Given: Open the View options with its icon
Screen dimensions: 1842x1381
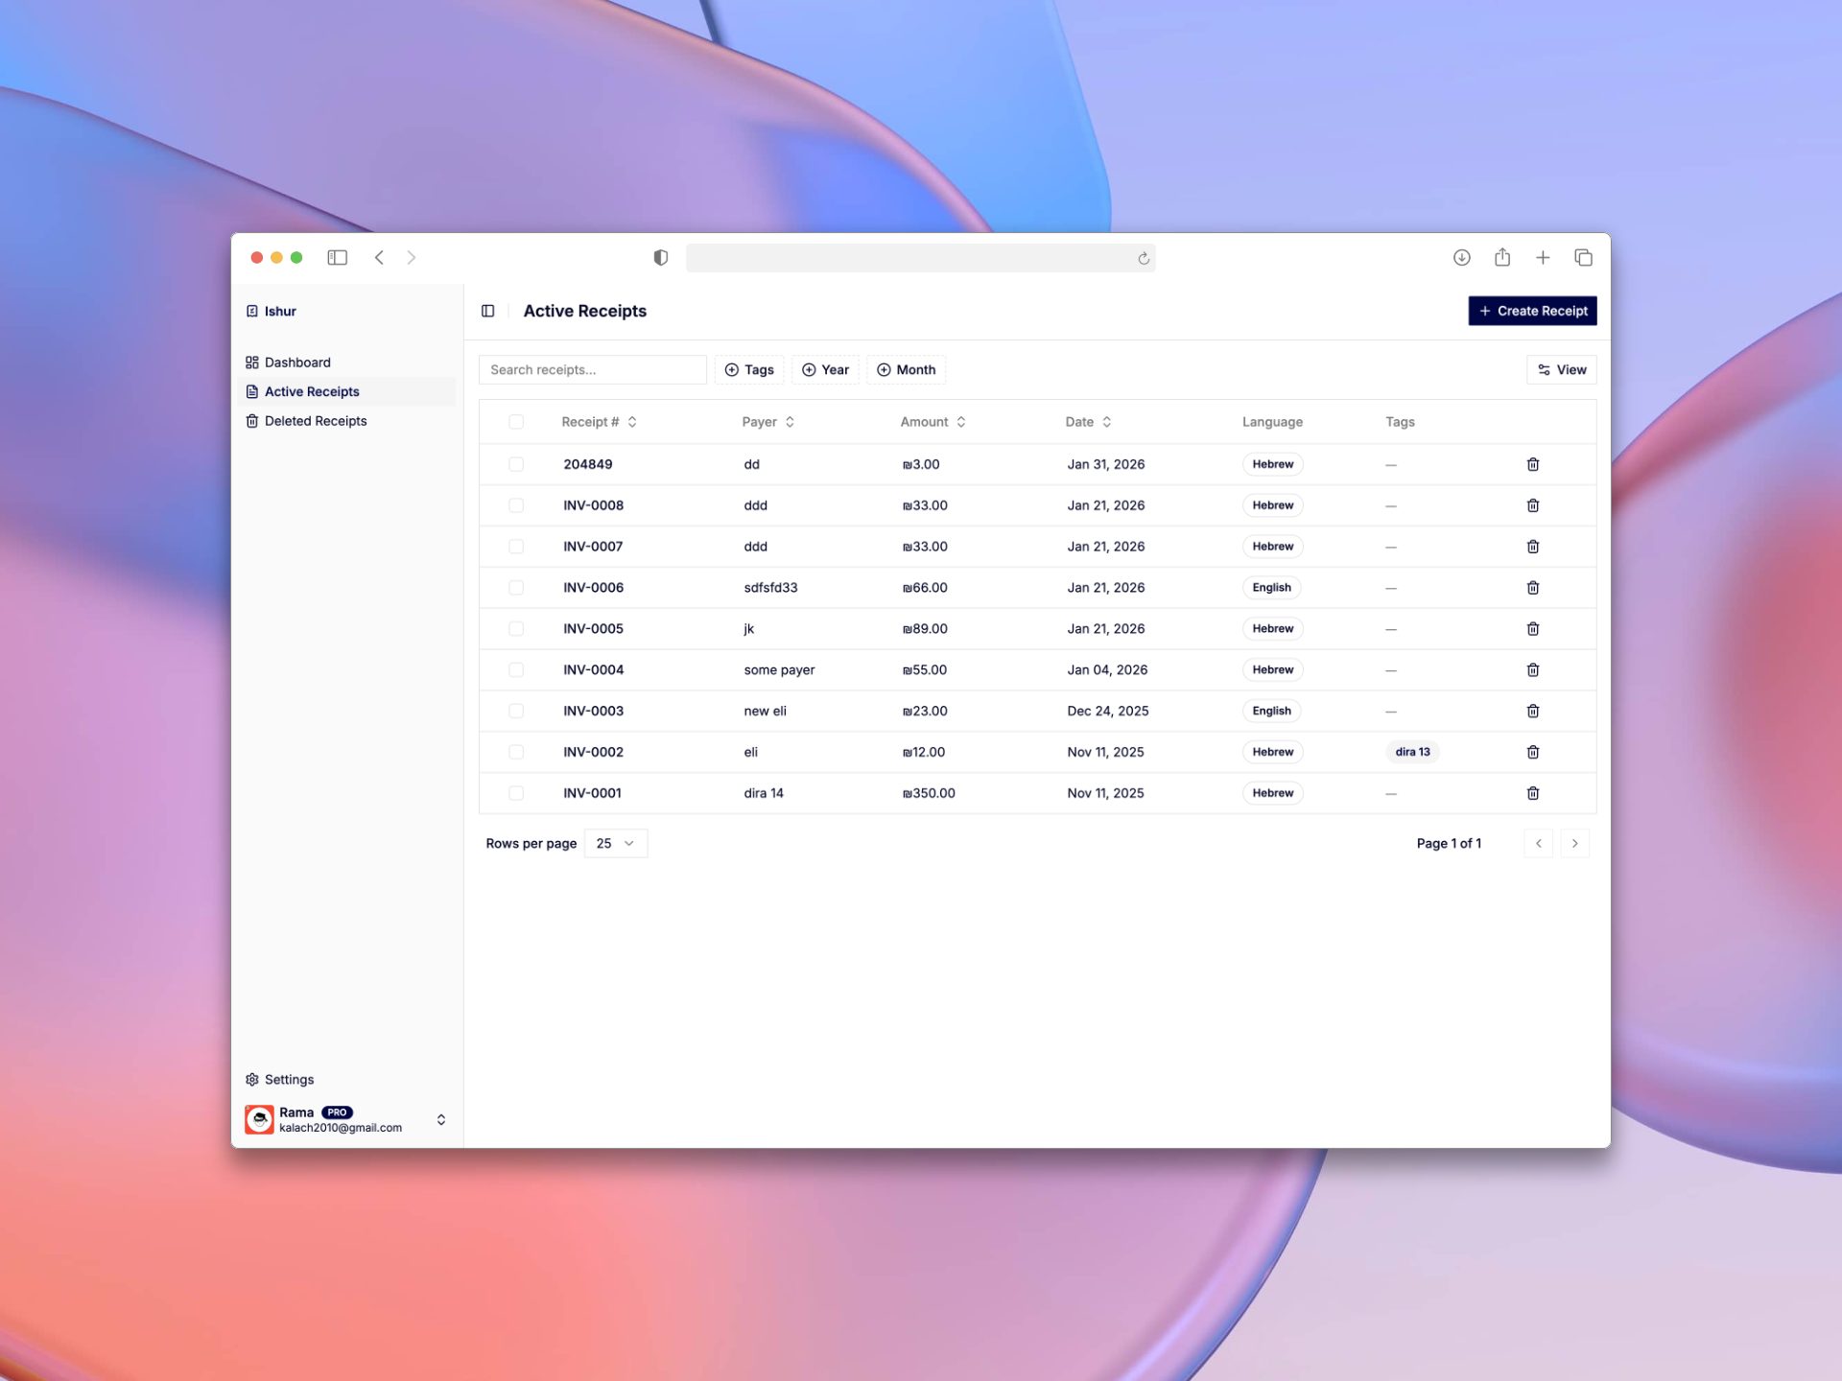Looking at the screenshot, I should pyautogui.click(x=1543, y=369).
